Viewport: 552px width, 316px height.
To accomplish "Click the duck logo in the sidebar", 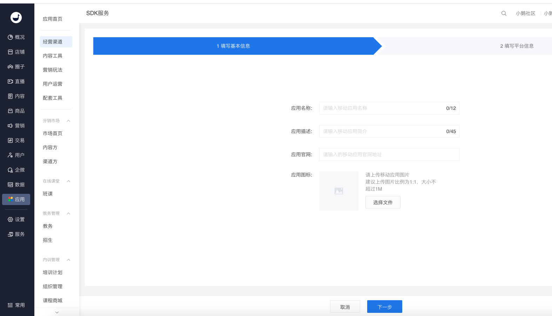I will [x=16, y=18].
